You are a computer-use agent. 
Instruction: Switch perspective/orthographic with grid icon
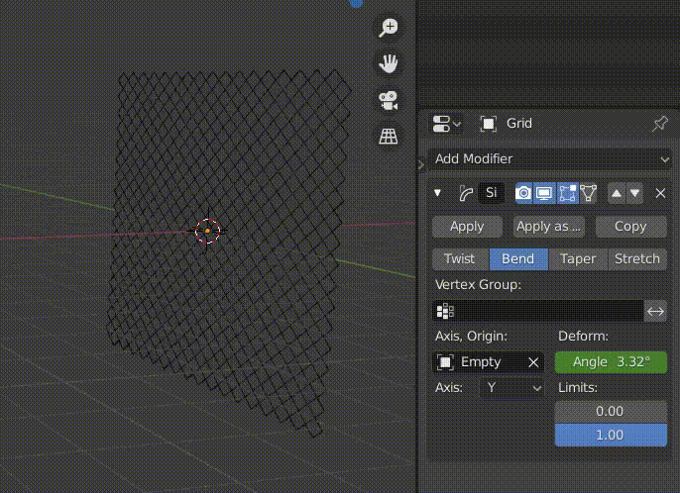(x=389, y=137)
